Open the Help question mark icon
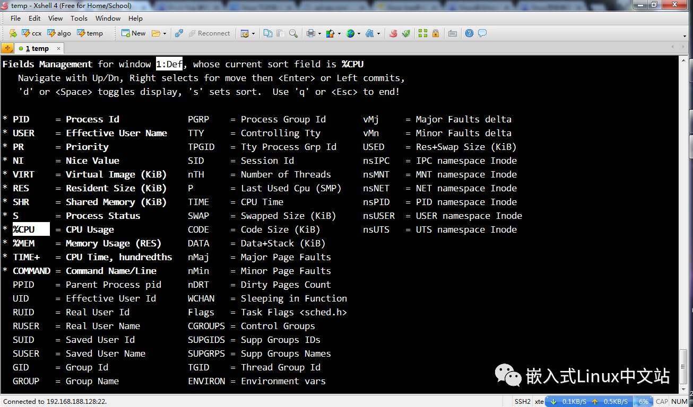Viewport: 693px width, 407px height. pos(469,33)
